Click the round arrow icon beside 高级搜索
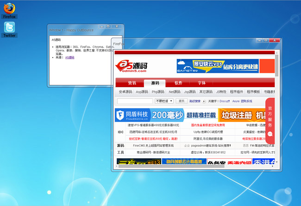This screenshot has height=206, width=301. [x=204, y=101]
